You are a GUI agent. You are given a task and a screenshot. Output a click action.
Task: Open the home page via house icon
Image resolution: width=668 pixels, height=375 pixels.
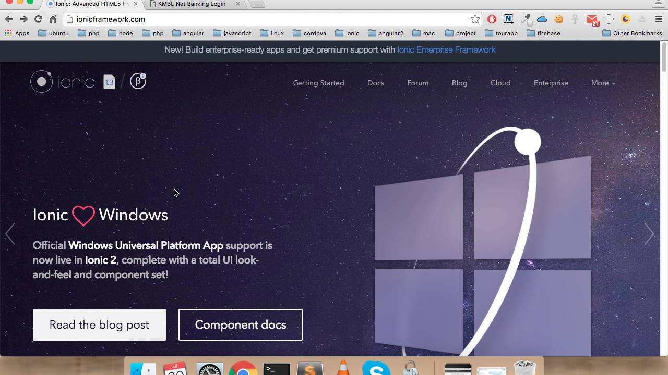click(53, 19)
